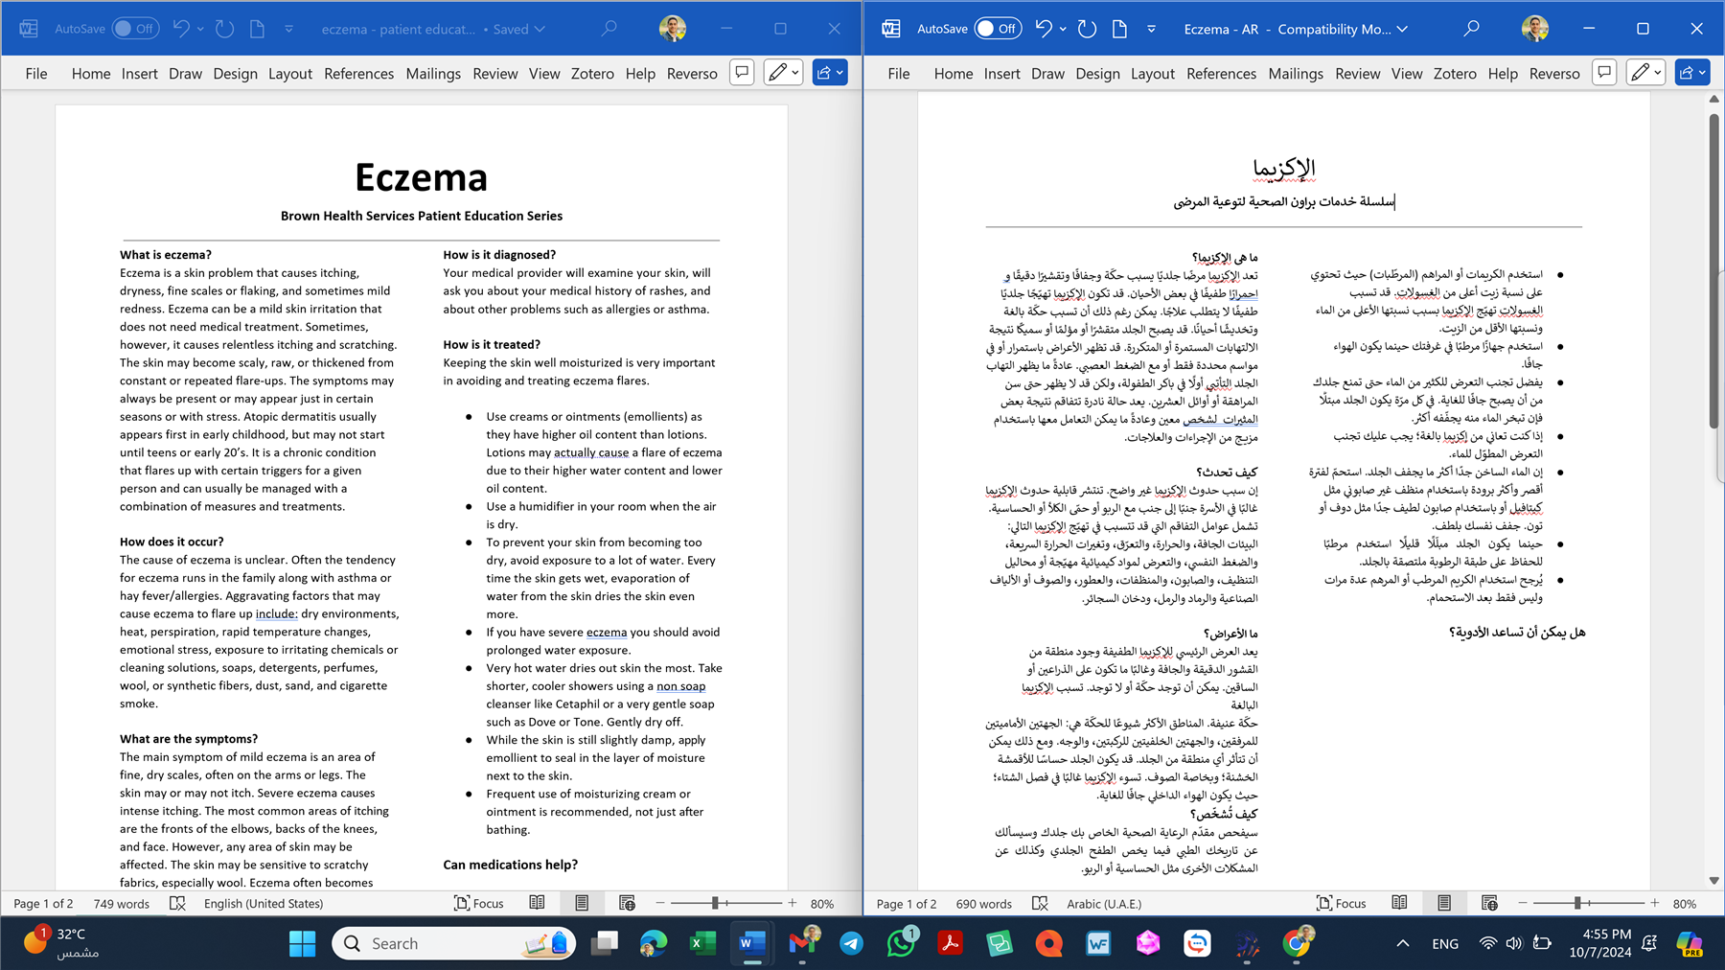
Task: Click Share button in Arabic window
Action: (x=1692, y=72)
